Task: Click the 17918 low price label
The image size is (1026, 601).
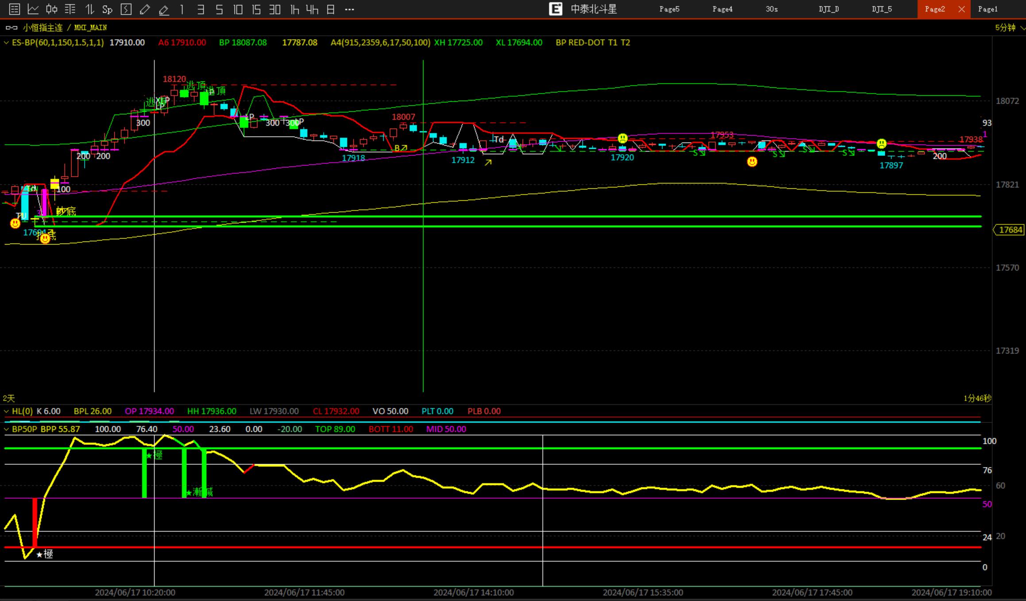Action: (x=353, y=158)
